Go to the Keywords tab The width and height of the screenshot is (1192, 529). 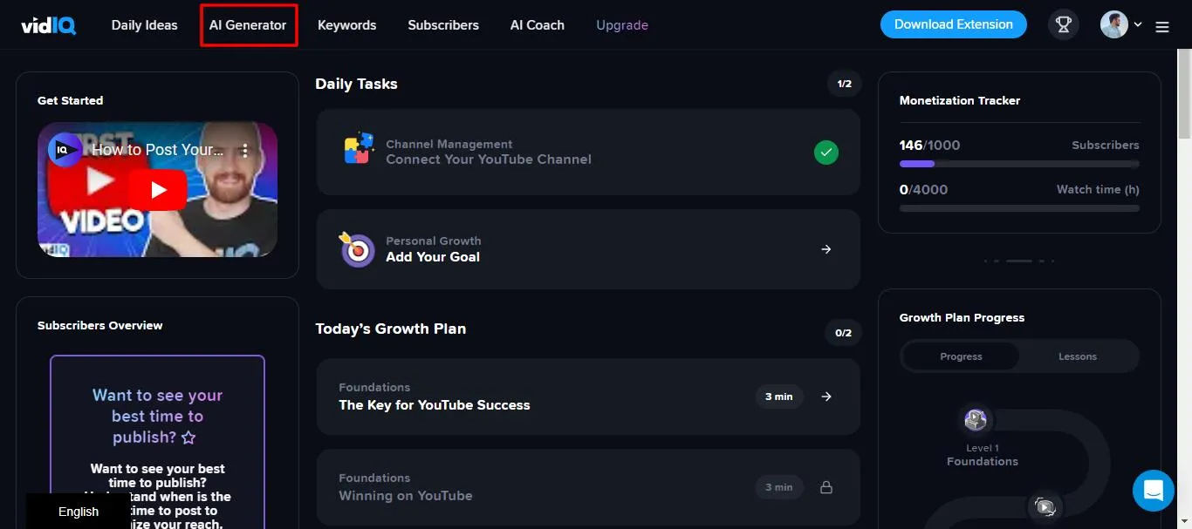[x=346, y=25]
